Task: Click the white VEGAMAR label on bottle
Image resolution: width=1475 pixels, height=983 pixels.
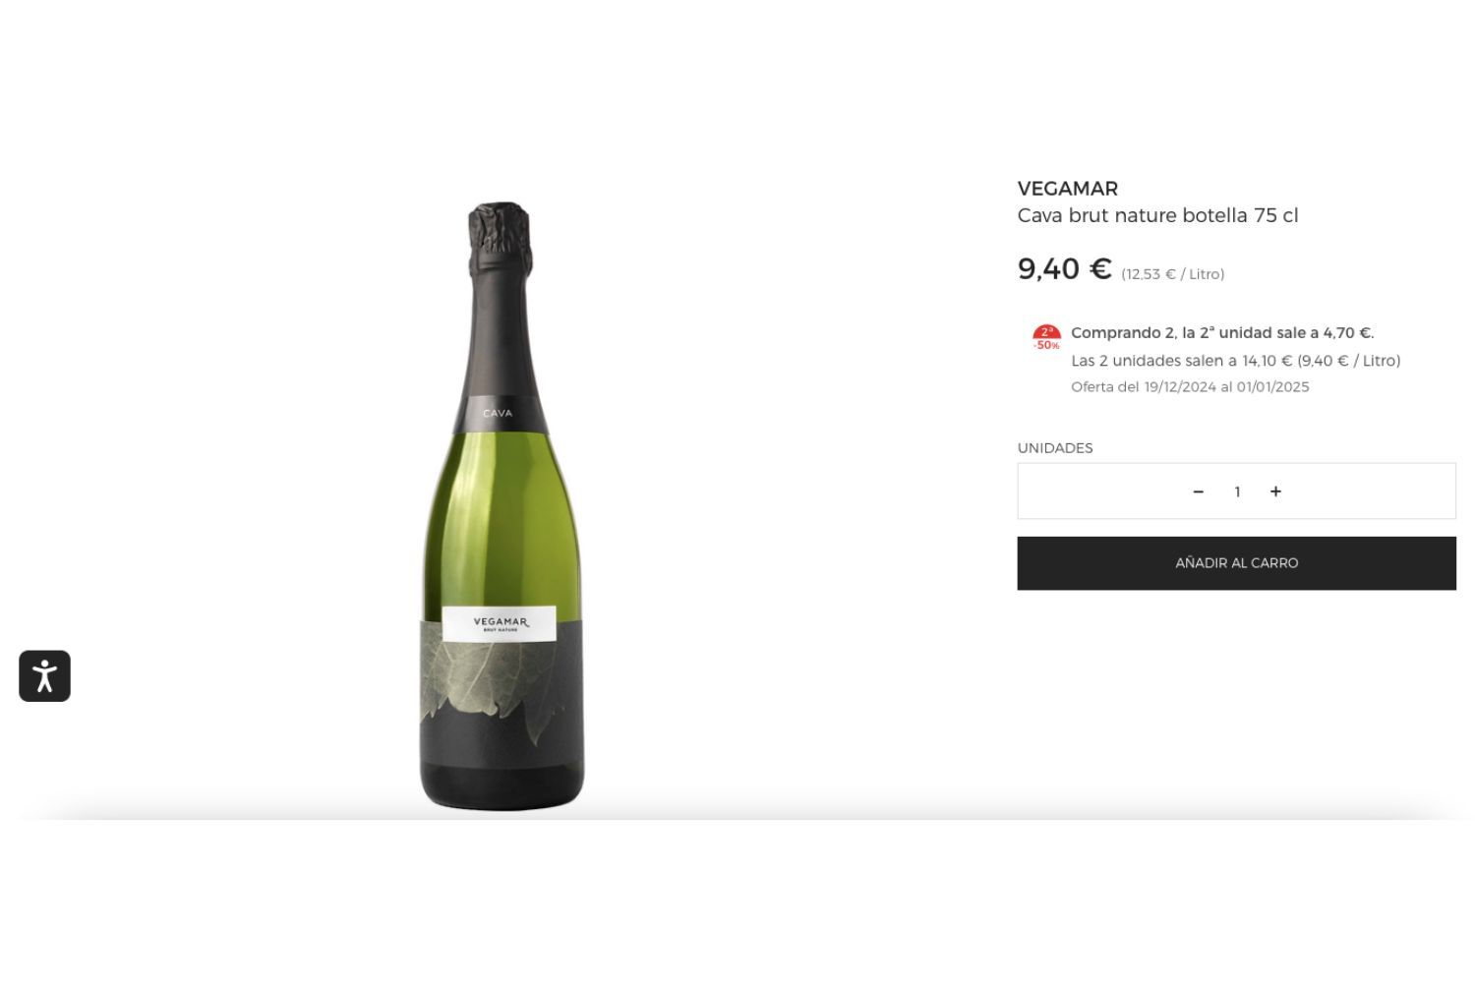Action: pos(500,623)
